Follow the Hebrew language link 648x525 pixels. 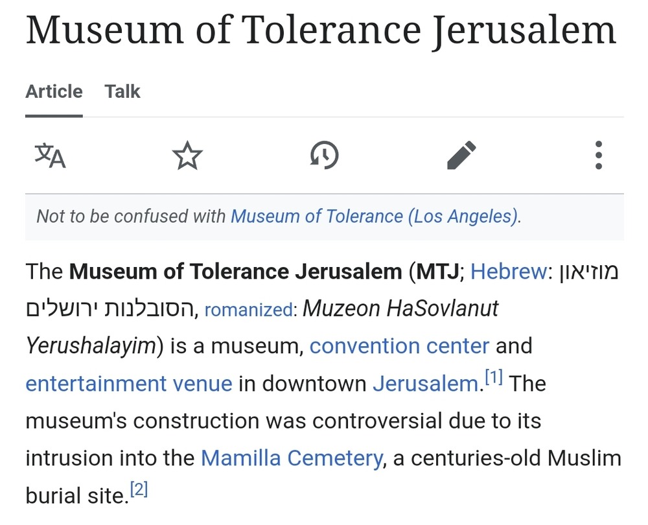point(508,271)
